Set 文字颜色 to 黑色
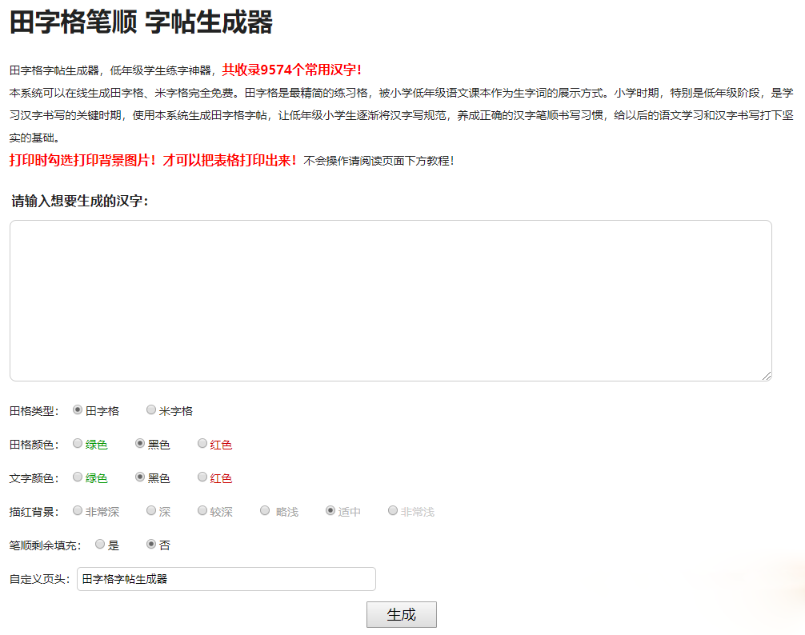This screenshot has height=635, width=805. pyautogui.click(x=140, y=477)
